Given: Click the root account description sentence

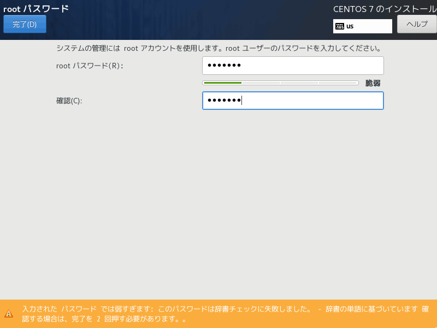Looking at the screenshot, I should [218, 48].
